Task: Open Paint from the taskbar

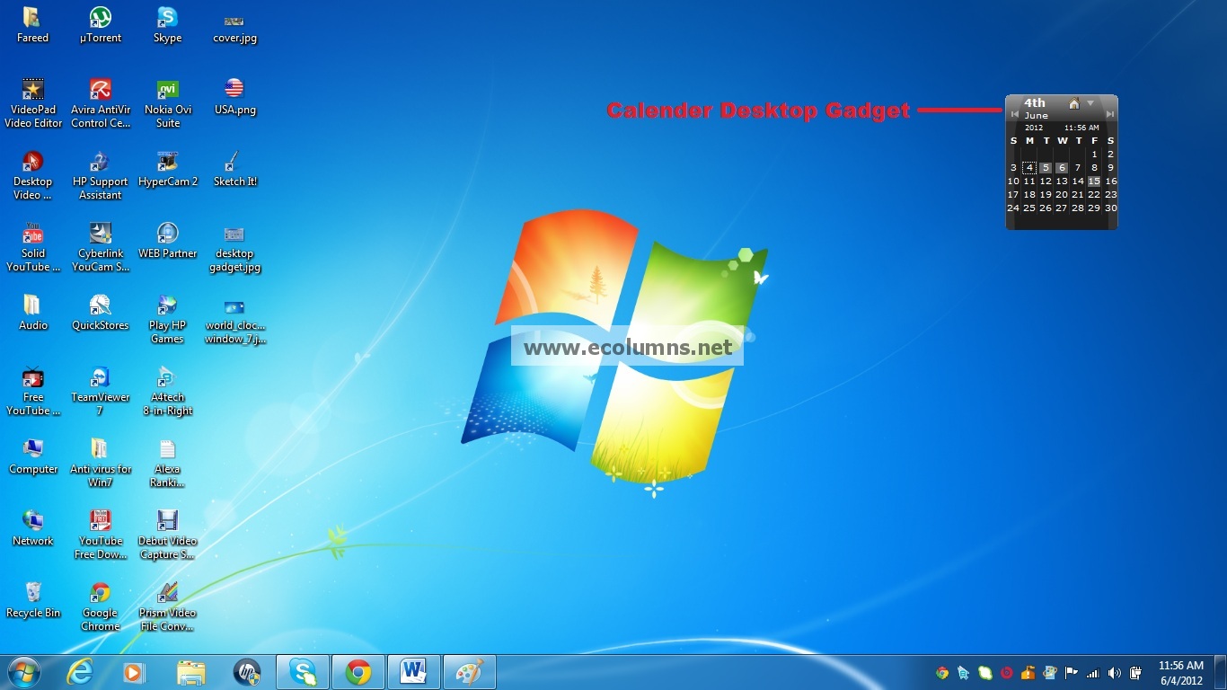Action: (x=470, y=671)
